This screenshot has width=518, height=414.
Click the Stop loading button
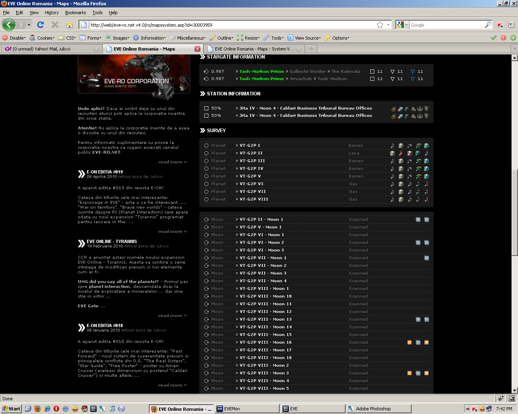tap(55, 25)
